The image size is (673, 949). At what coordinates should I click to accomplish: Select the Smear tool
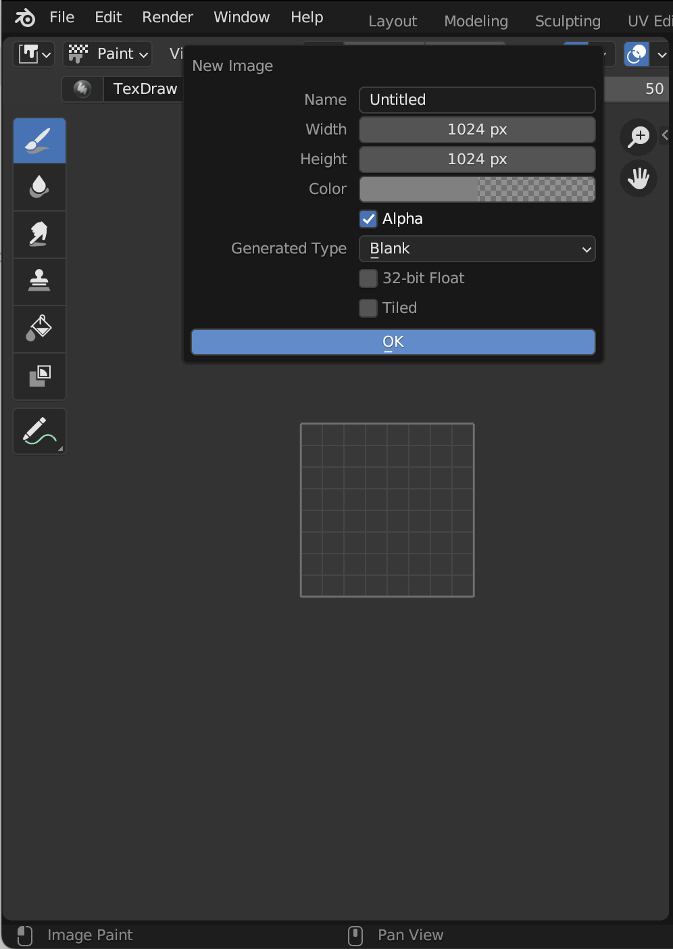tap(39, 235)
